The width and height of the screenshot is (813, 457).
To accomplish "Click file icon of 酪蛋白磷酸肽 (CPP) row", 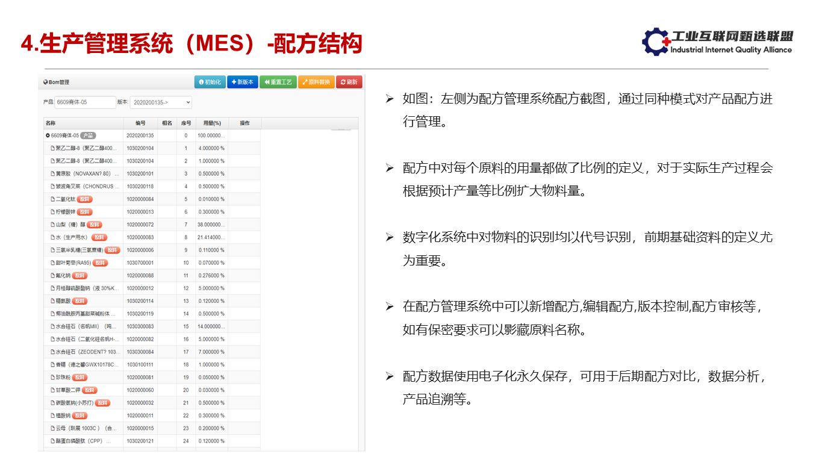I will (53, 441).
